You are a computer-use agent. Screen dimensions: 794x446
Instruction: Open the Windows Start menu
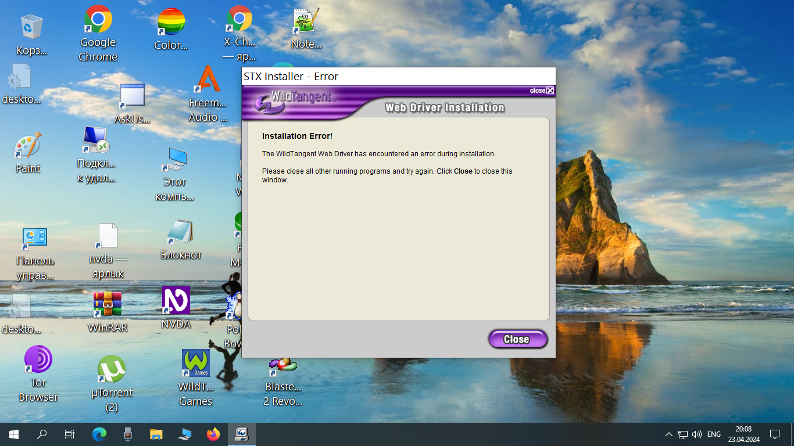coord(14,434)
